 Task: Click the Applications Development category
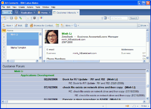[x=37, y=75]
